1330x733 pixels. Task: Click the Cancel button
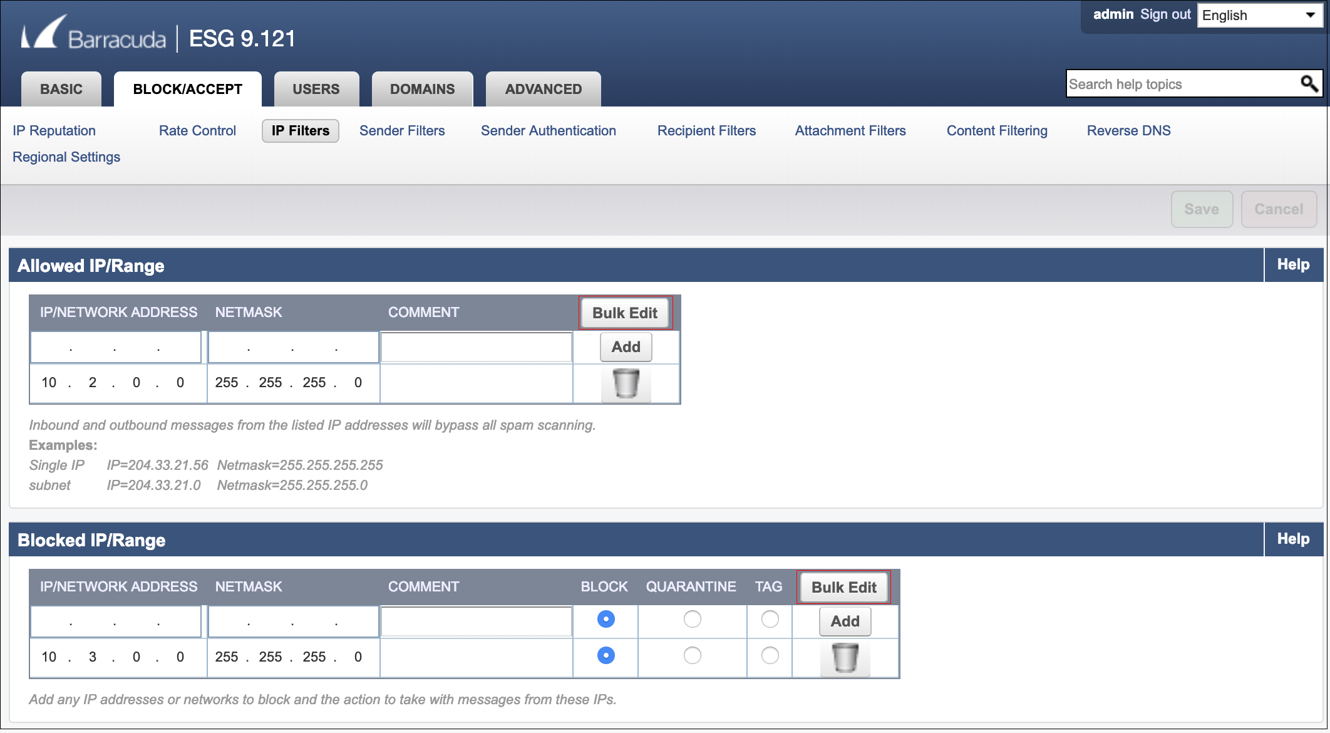[x=1279, y=209]
